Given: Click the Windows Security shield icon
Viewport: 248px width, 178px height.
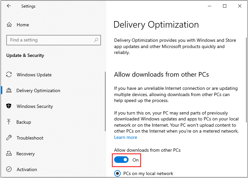Looking at the screenshot, I should (9, 106).
